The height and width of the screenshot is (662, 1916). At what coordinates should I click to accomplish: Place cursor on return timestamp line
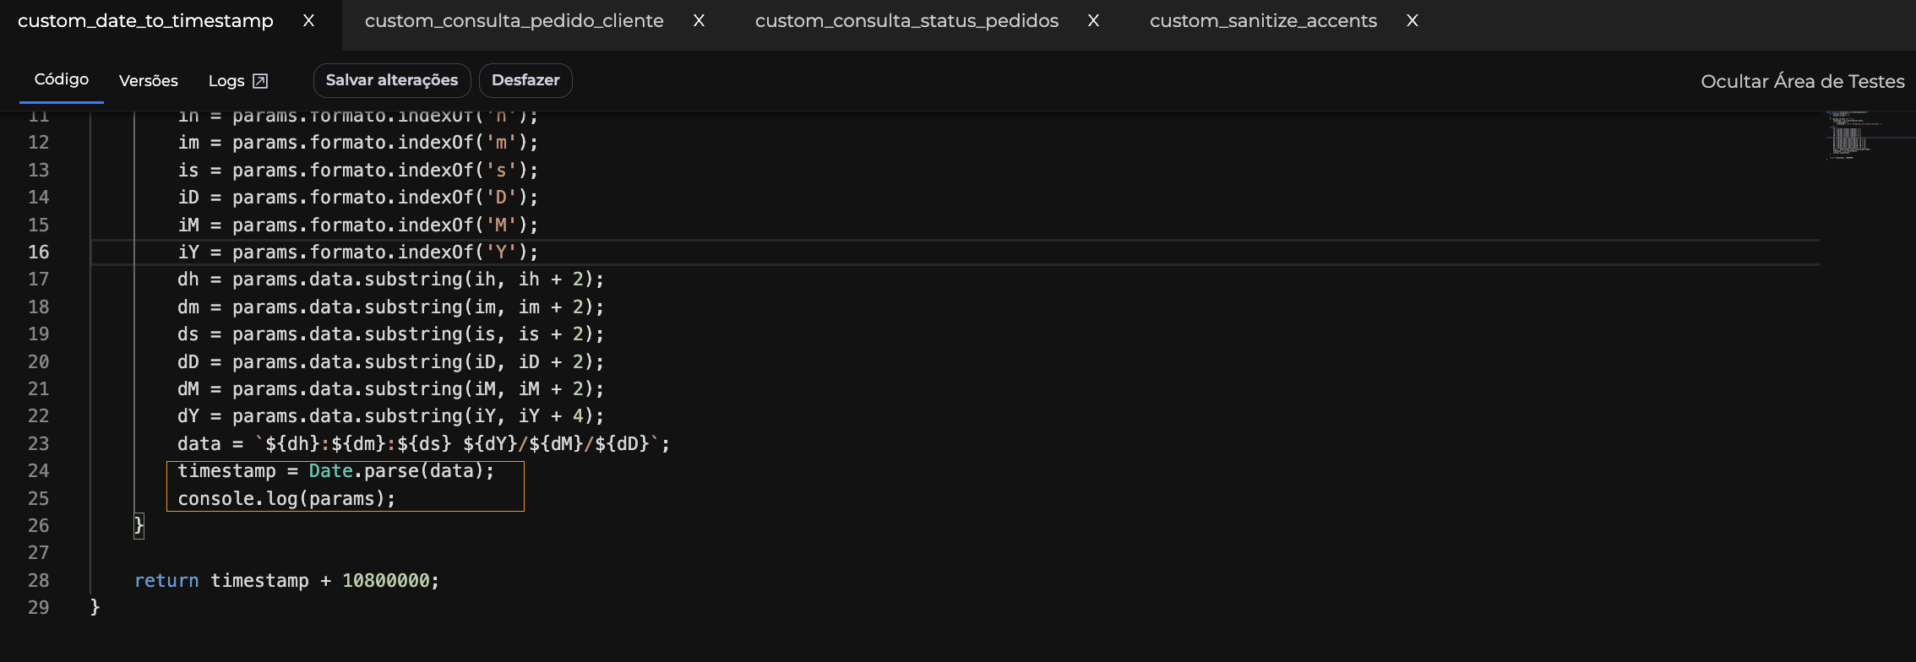point(287,581)
